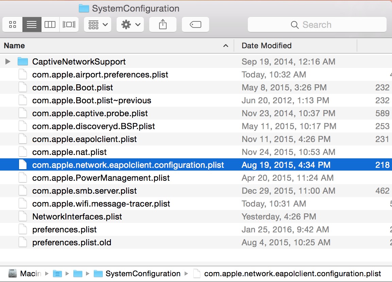Click the date Jan 25, 2016, 9:42 AM
Screen dimensions: 392x282
click(285, 230)
